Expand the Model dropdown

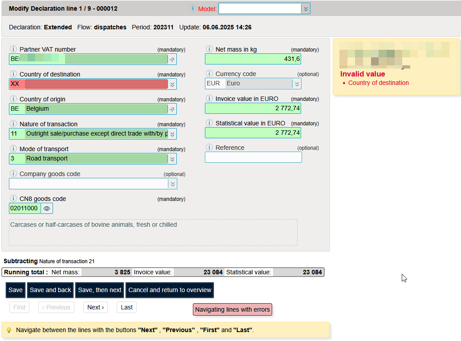point(305,9)
